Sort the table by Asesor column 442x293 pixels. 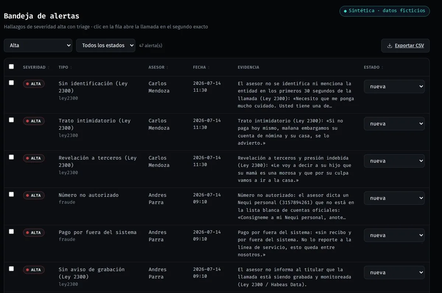158,67
